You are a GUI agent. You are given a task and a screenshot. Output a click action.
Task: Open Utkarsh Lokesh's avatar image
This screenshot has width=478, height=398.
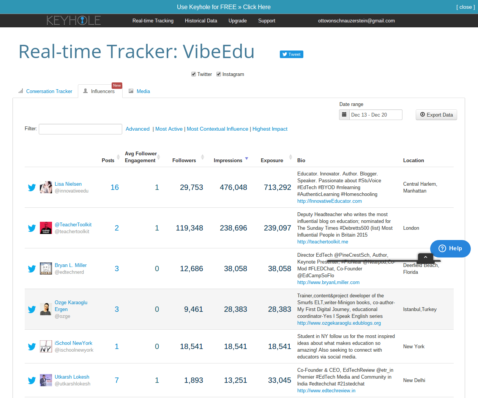(x=46, y=380)
